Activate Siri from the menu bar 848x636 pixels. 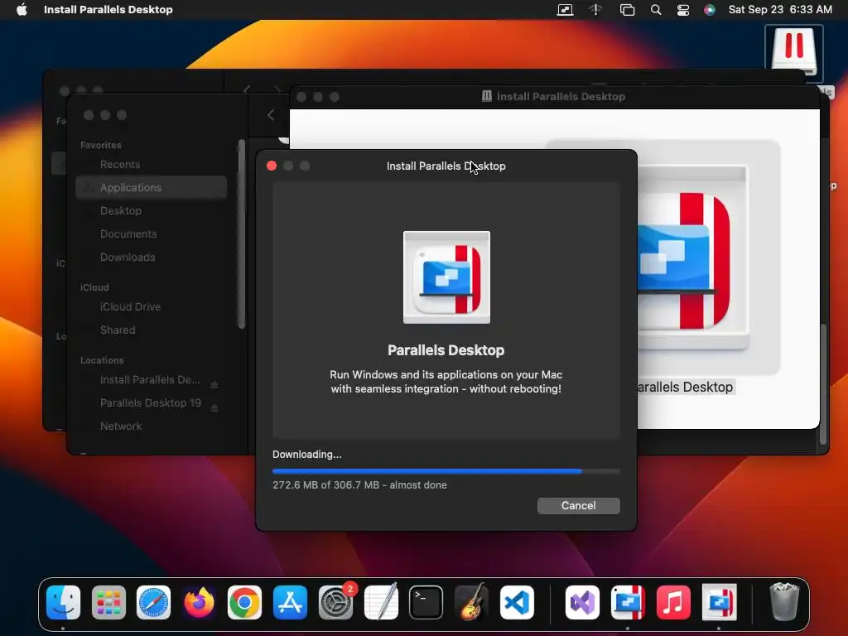[x=710, y=10]
